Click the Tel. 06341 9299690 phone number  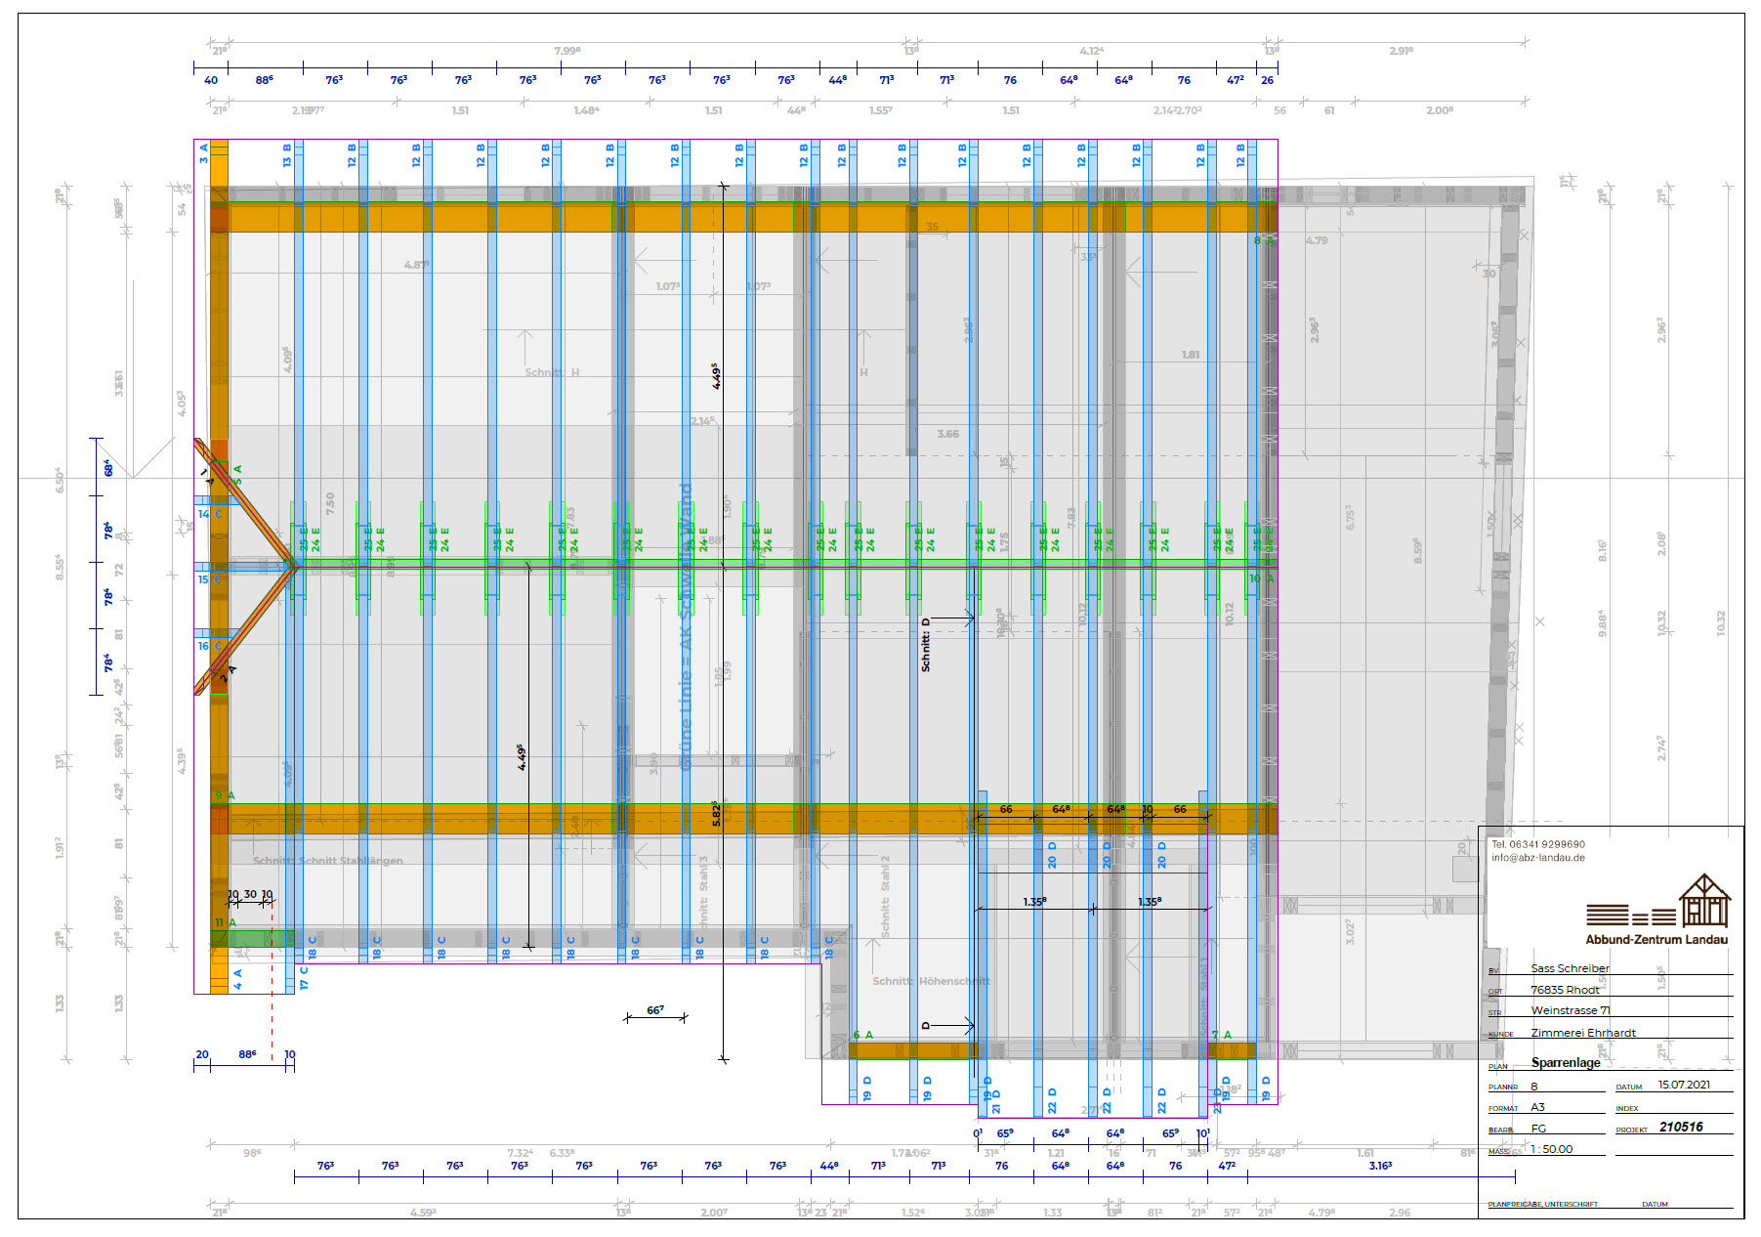pyautogui.click(x=1537, y=844)
